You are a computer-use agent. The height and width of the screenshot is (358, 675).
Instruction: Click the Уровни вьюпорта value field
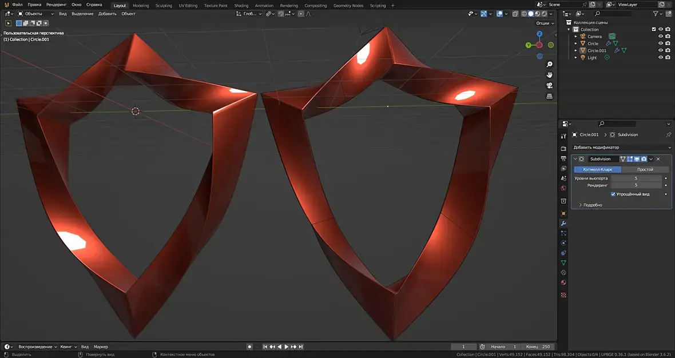636,178
